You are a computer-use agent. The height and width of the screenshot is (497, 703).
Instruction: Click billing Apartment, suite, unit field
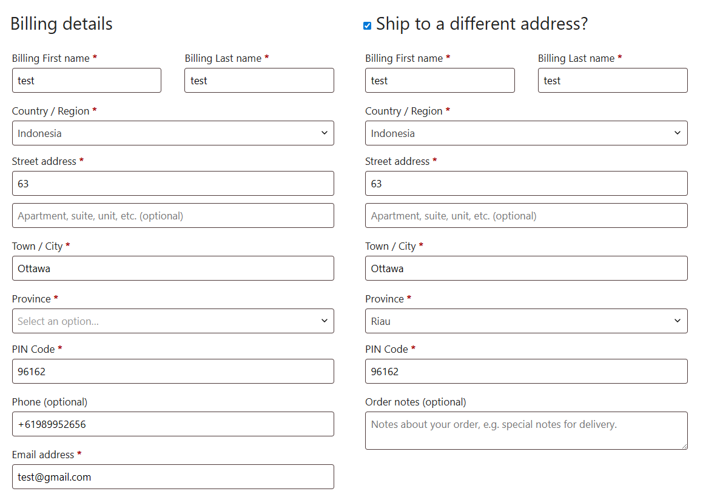[x=173, y=216]
